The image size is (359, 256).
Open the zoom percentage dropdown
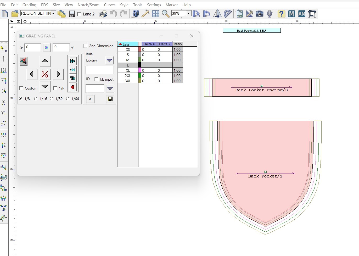[188, 14]
